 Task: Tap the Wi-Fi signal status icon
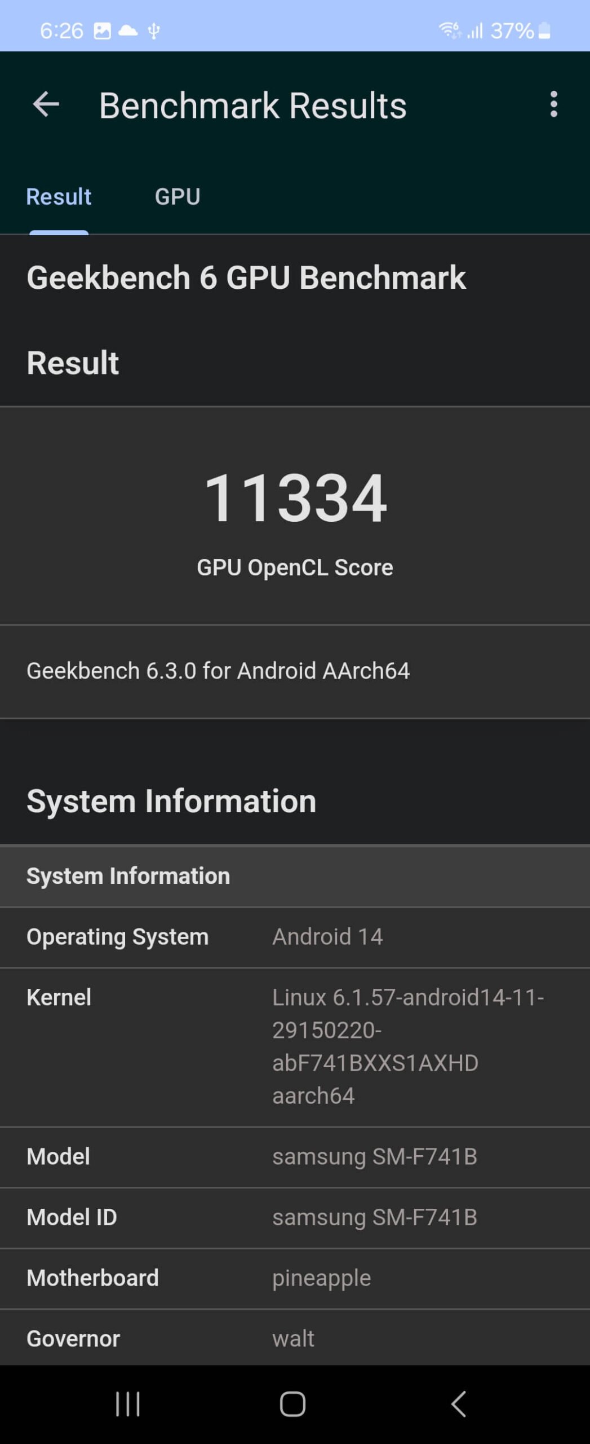[x=450, y=30]
